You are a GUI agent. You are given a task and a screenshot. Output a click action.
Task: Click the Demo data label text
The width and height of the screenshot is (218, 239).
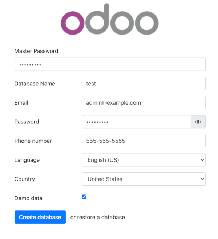pos(28,198)
